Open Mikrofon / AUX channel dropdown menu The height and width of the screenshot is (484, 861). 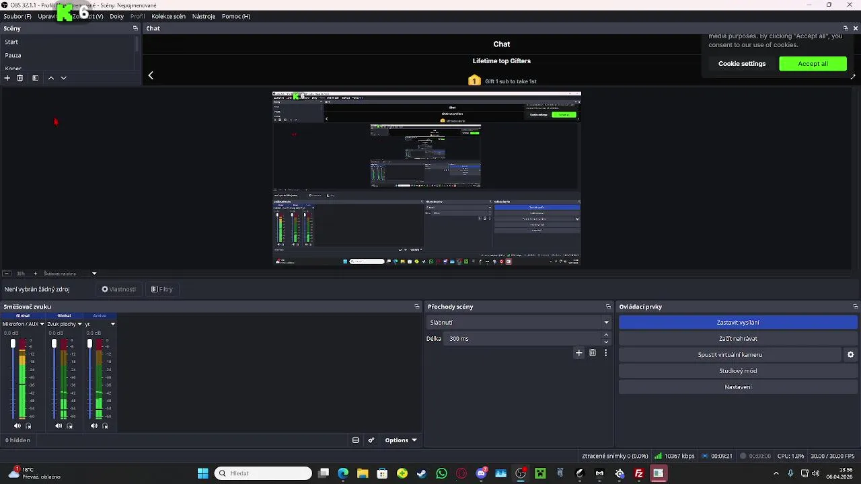42,324
